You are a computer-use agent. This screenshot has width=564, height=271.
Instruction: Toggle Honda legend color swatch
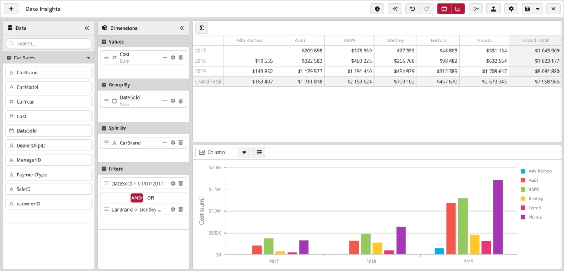click(x=523, y=217)
